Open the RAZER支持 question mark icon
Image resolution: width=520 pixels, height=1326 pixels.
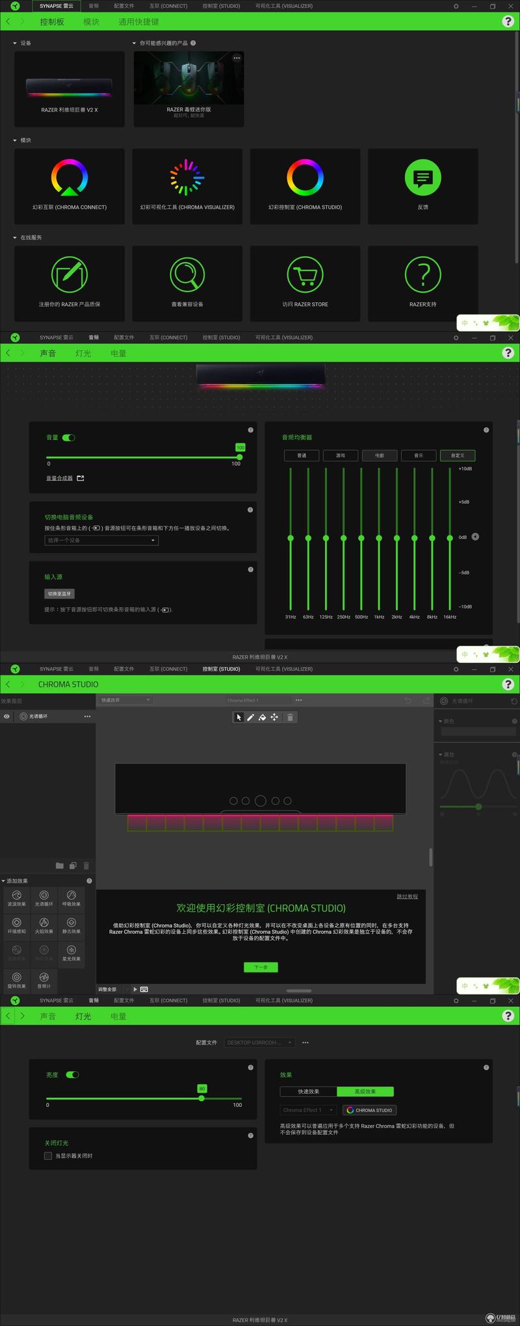[423, 274]
